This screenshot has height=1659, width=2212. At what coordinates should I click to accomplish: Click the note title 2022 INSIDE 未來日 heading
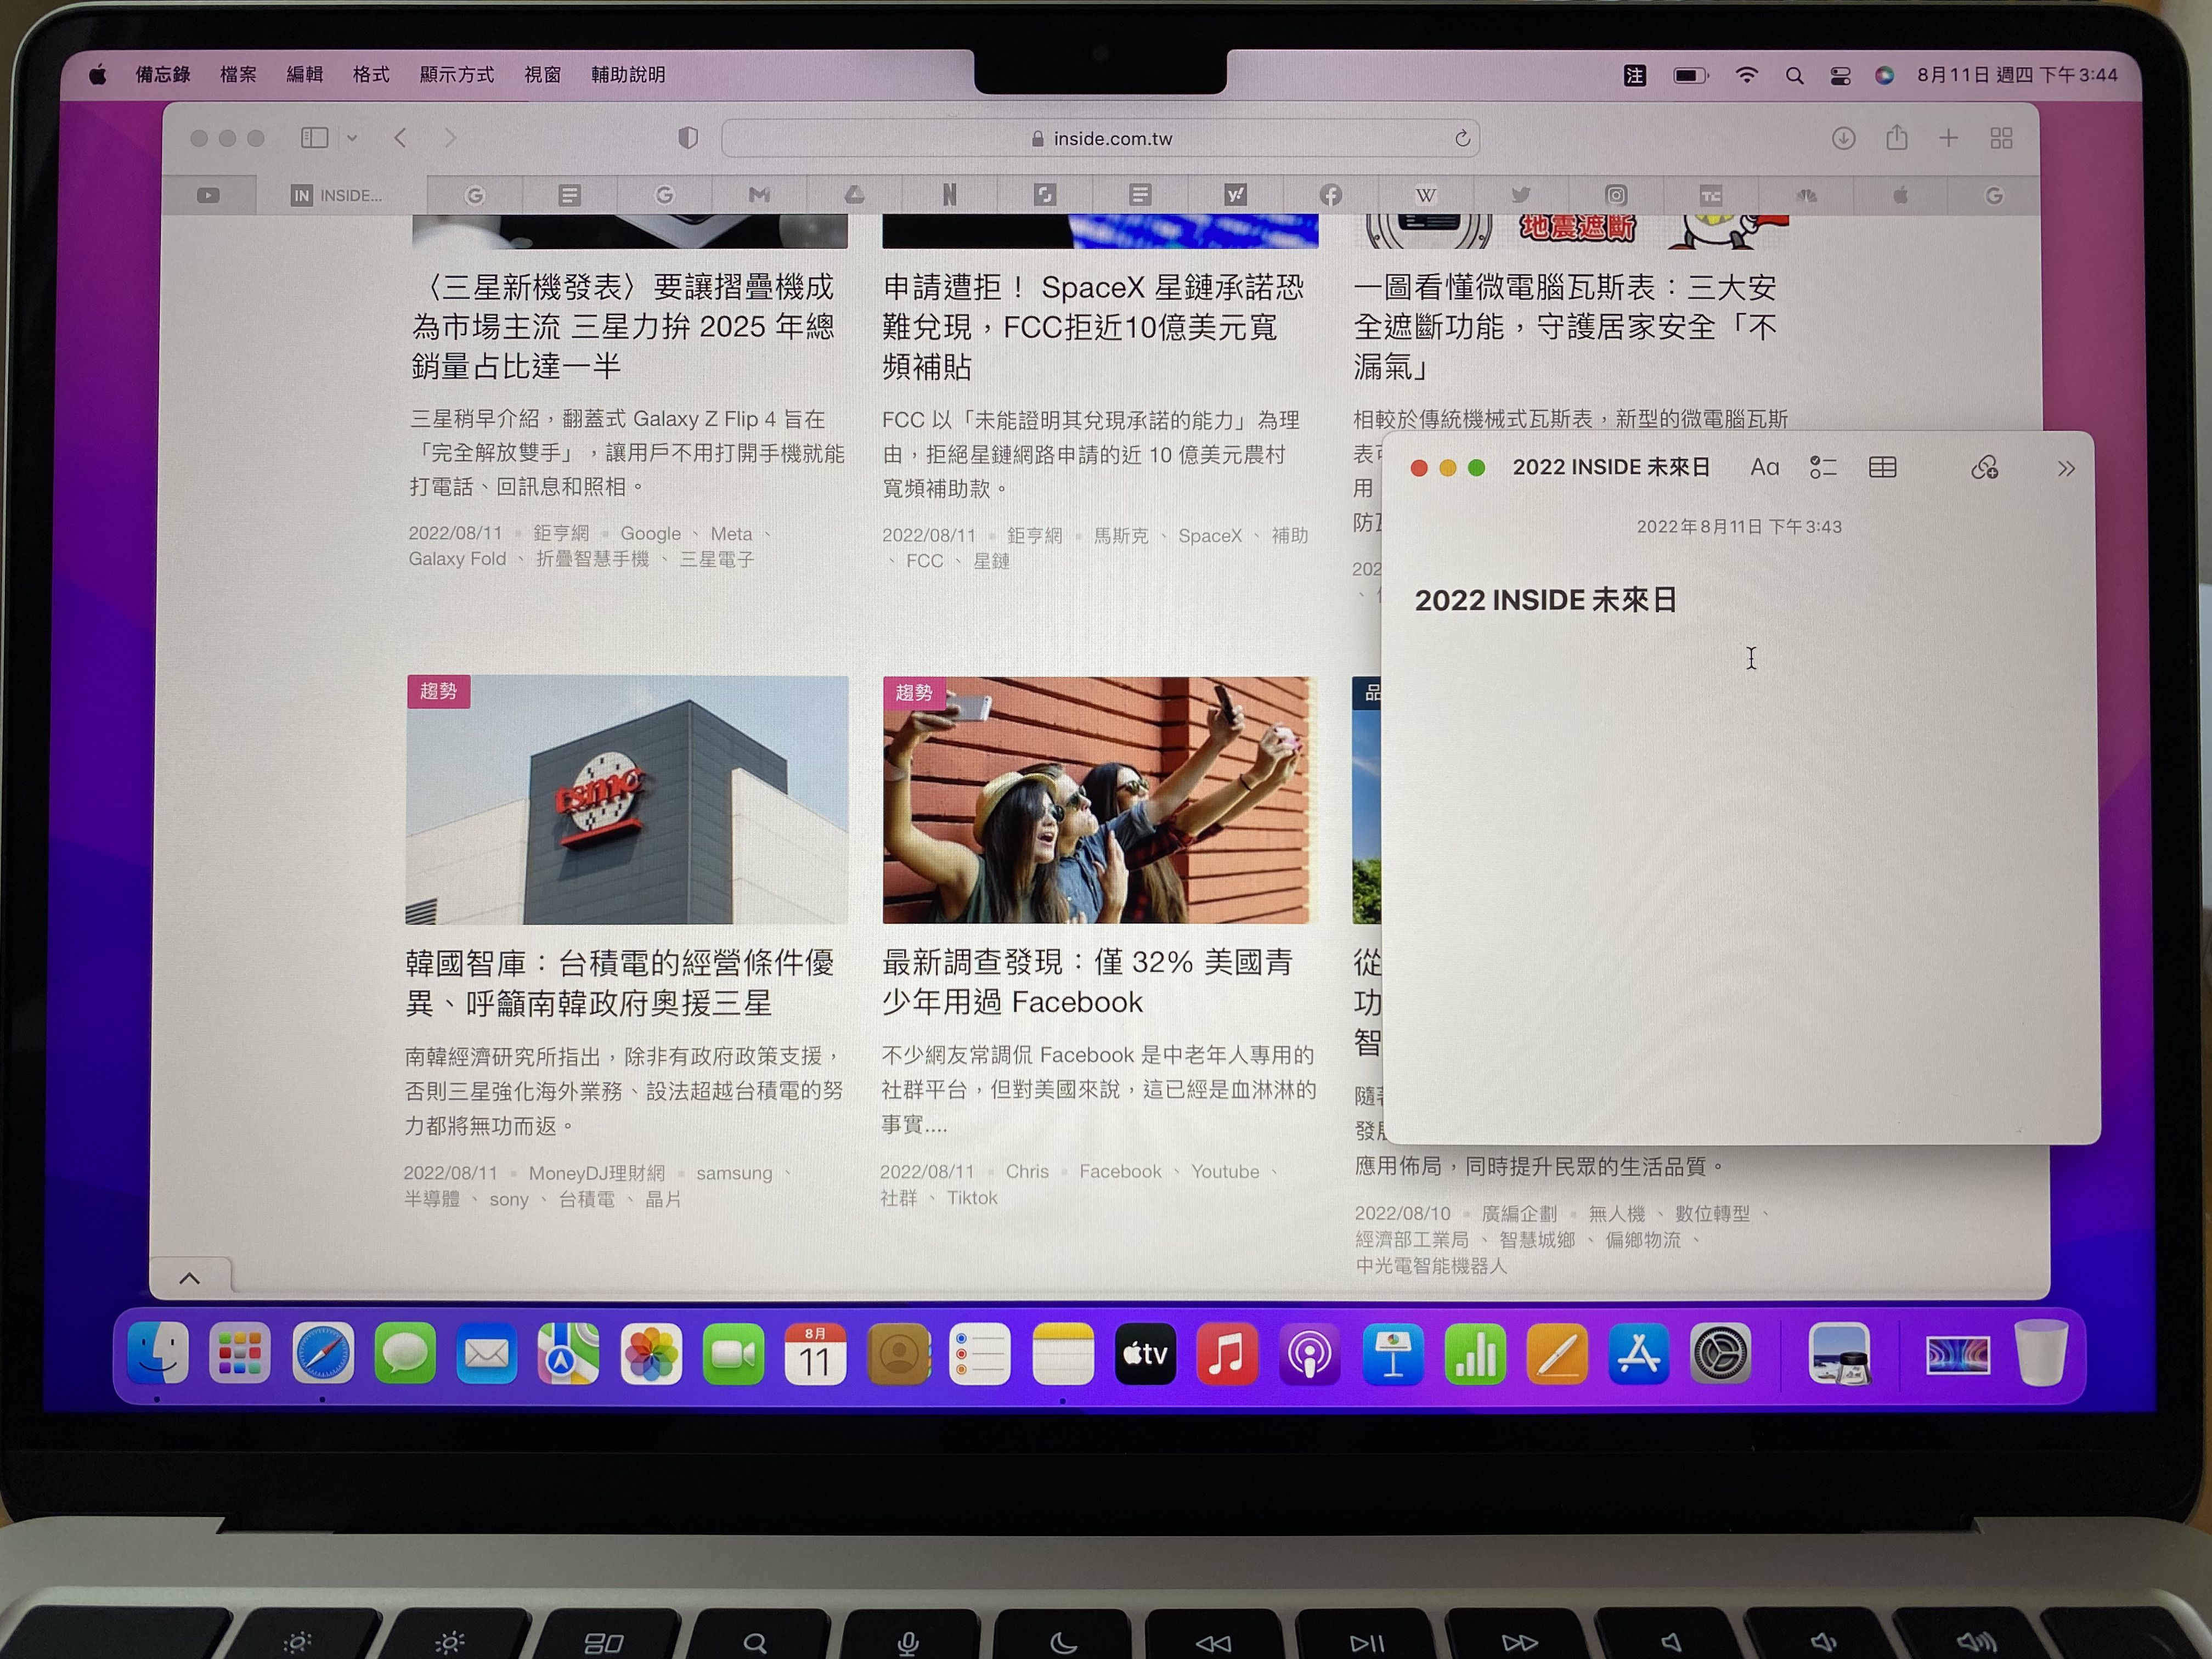tap(1545, 600)
